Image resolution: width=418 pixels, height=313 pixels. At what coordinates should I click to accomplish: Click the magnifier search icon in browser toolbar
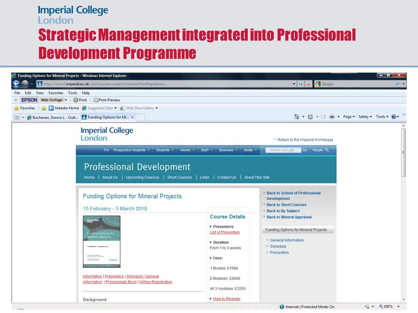(398, 84)
